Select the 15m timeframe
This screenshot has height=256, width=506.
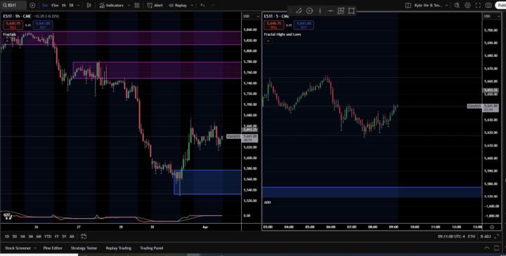click(x=55, y=5)
